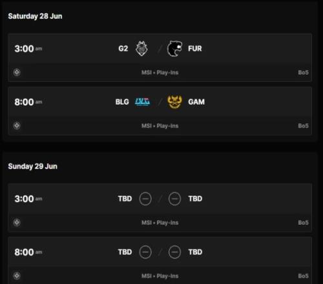Select the Sunday 29 Jun date header

(33, 167)
